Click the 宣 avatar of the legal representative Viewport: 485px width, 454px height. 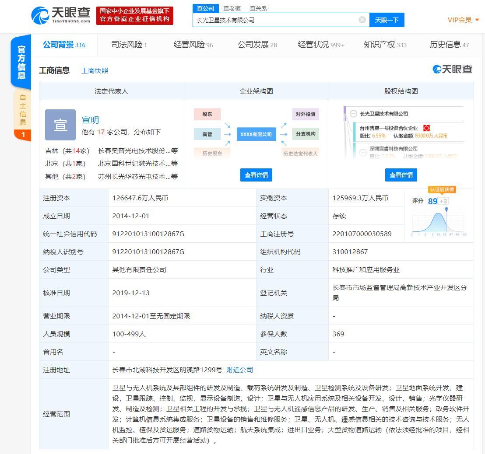coord(60,125)
